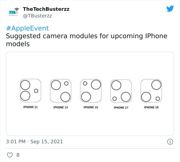
Task: Click the #AppleEvent hashtag
Action: tap(28, 28)
